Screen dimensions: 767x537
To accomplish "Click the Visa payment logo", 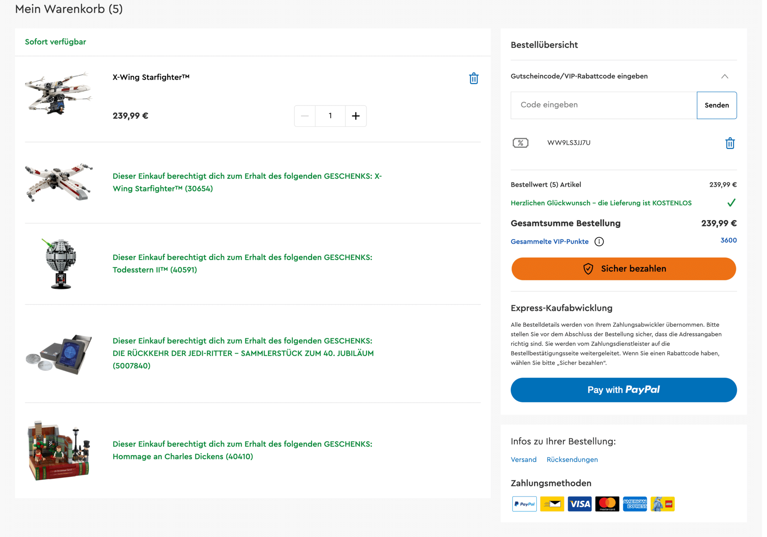I will (x=580, y=504).
